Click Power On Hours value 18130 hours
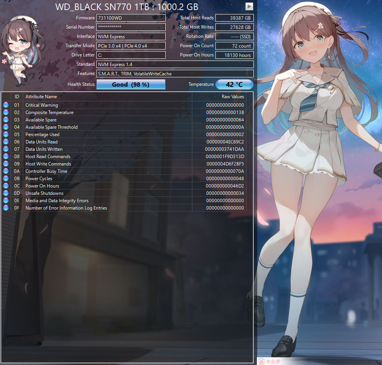382x365 pixels. pos(234,55)
